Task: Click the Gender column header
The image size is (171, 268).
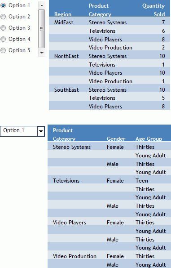Action: tap(116, 139)
